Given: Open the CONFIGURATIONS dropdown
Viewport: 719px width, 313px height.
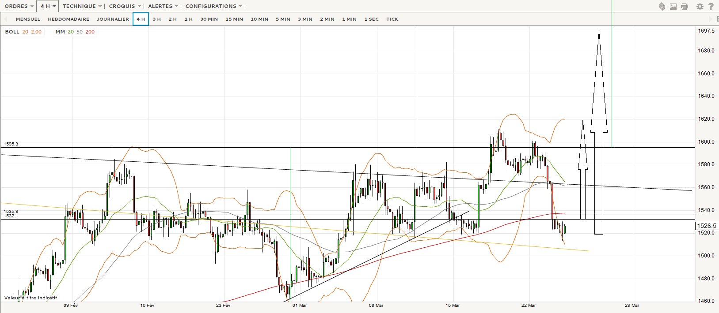Looking at the screenshot, I should [214, 6].
